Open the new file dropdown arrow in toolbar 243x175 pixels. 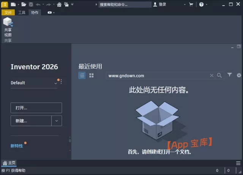[18, 5]
